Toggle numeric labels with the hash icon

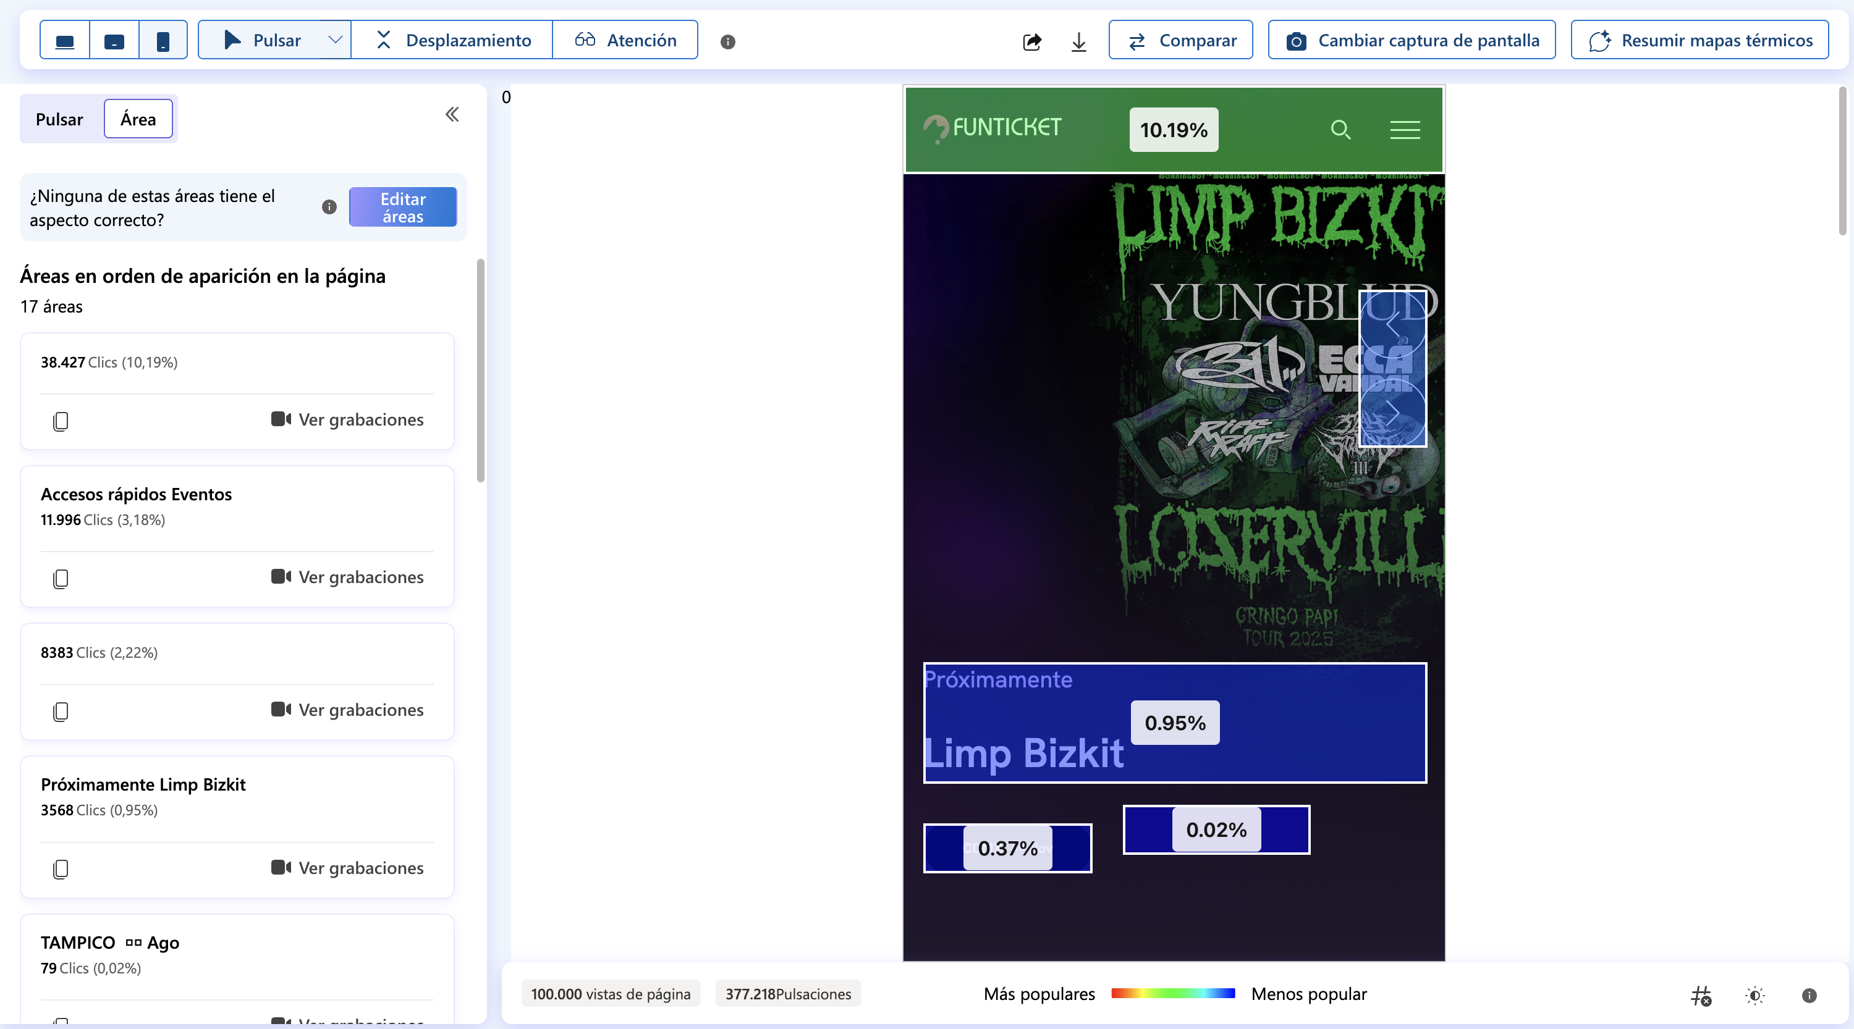point(1701,994)
